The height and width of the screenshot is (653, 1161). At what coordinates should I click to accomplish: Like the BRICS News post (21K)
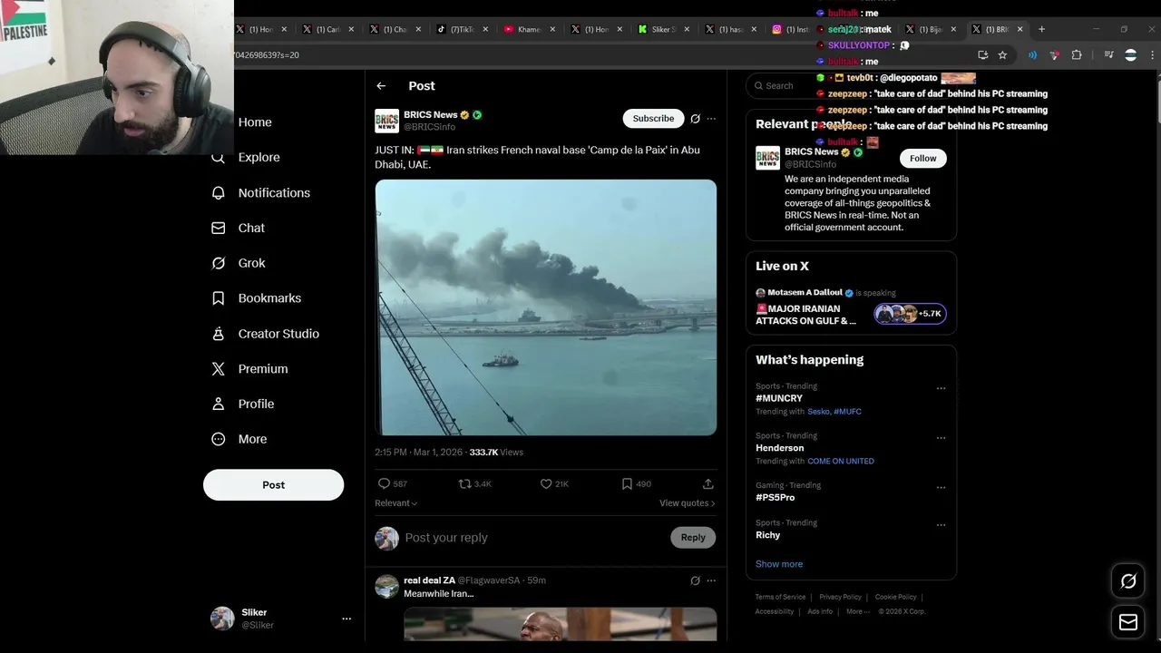546,483
